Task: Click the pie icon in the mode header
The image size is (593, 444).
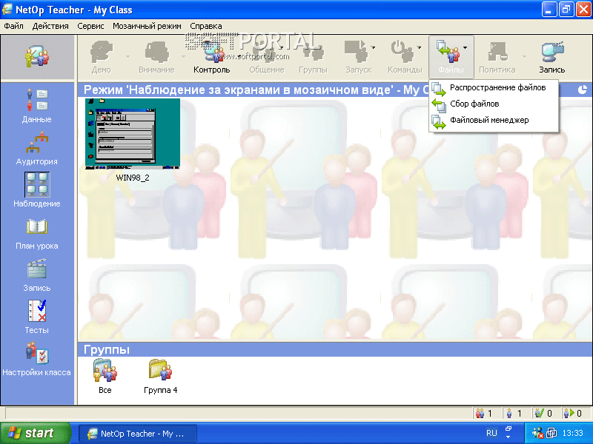Action: pyautogui.click(x=583, y=90)
